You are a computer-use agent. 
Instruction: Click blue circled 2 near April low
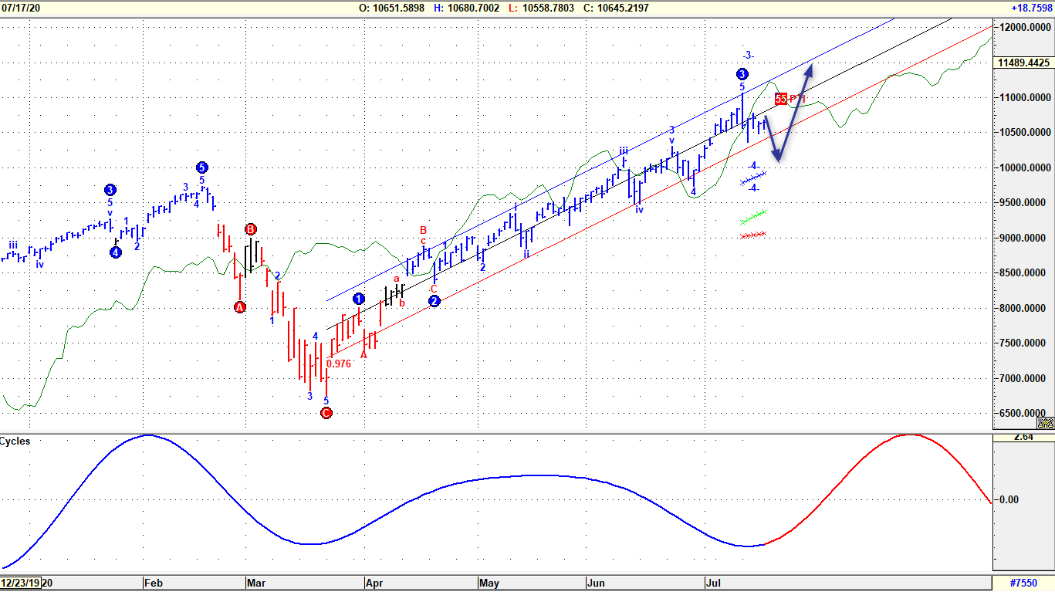(x=434, y=301)
